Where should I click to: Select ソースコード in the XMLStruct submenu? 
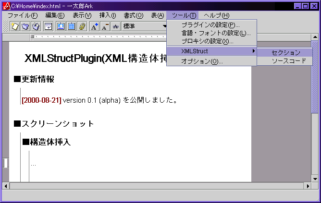(x=285, y=61)
